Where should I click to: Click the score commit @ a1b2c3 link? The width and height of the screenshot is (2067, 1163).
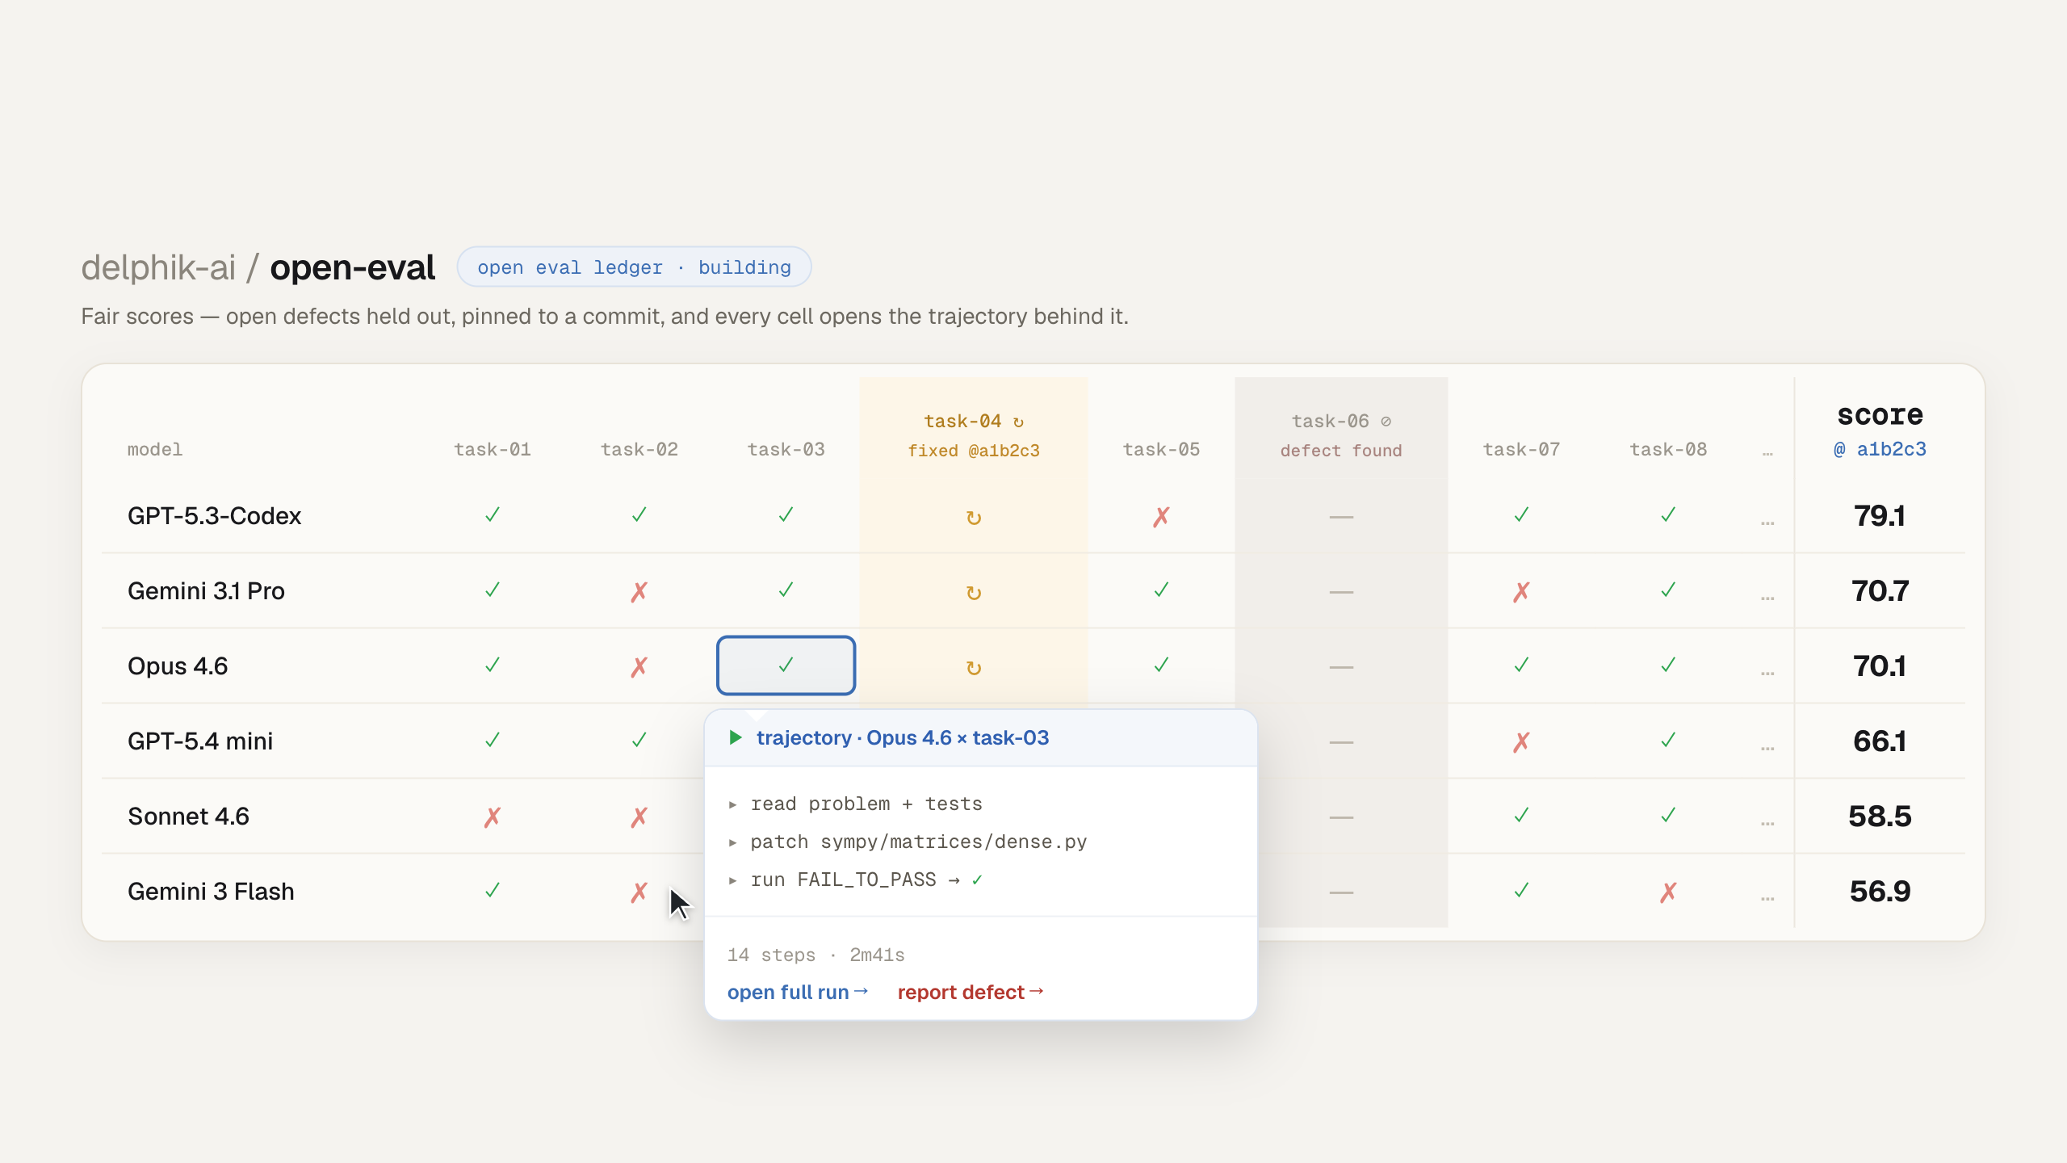coord(1880,449)
